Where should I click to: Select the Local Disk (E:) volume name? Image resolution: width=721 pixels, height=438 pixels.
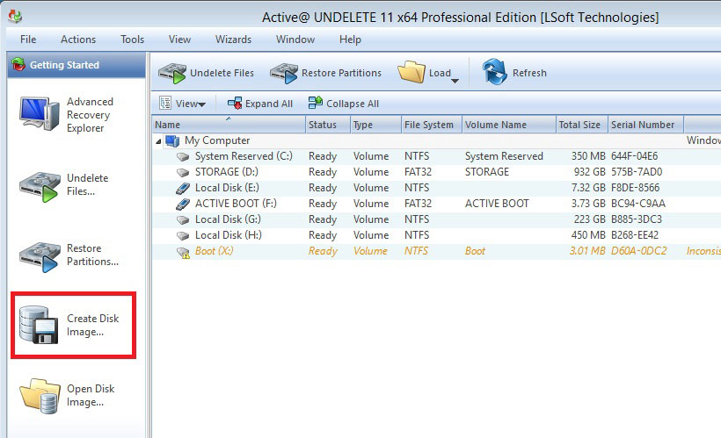coord(227,188)
